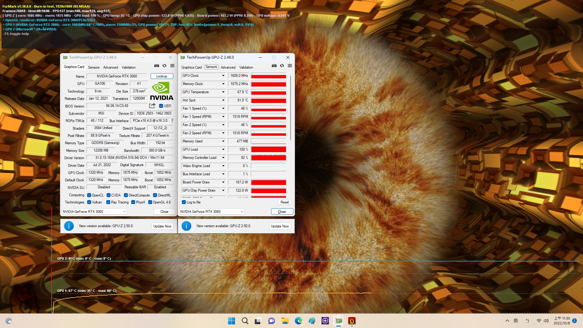Click the GPU Load sensor graph
The height and width of the screenshot is (328, 583).
268,149
